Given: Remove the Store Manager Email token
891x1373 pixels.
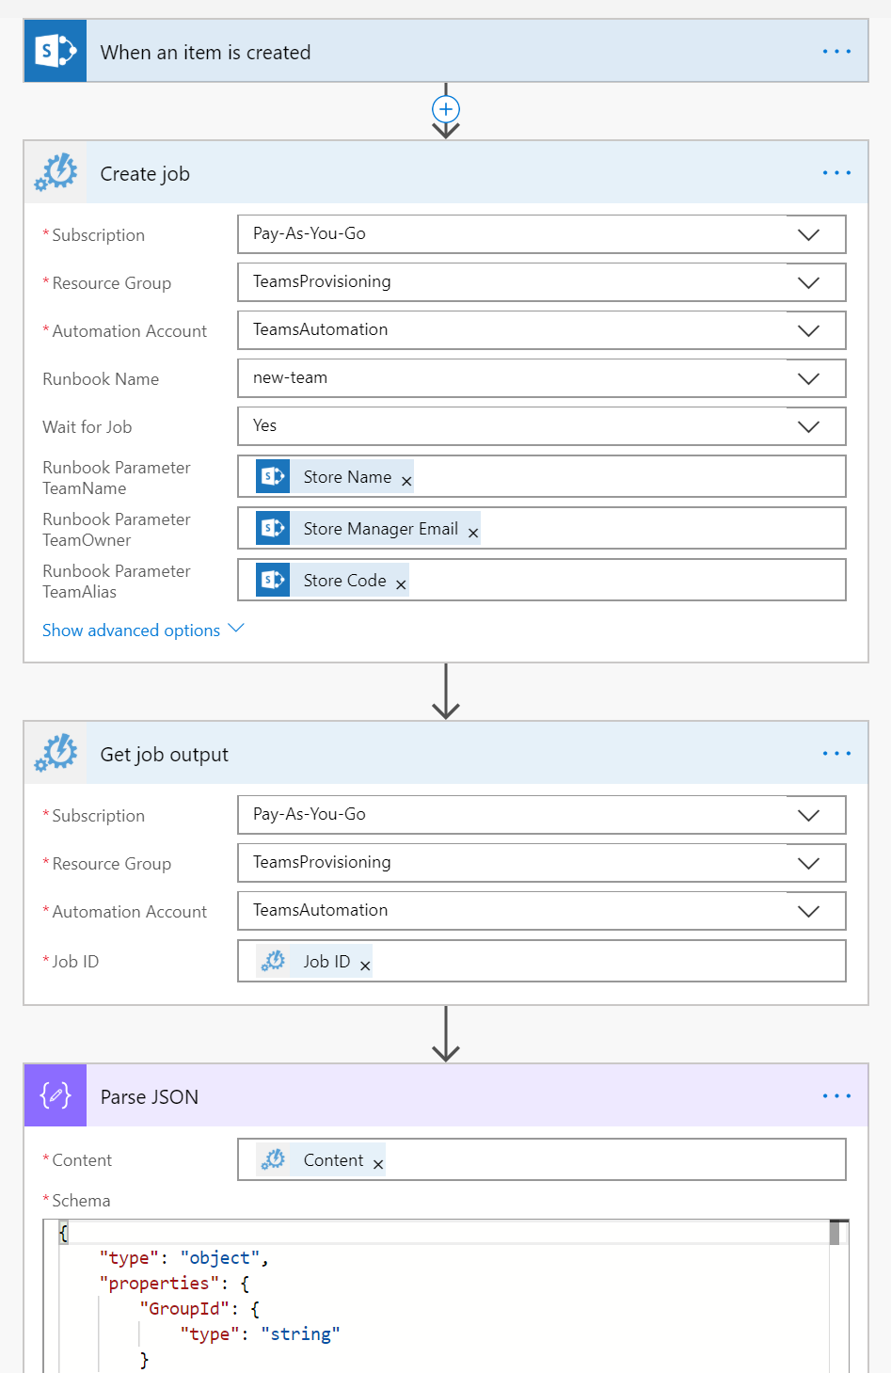Looking at the screenshot, I should click(473, 533).
